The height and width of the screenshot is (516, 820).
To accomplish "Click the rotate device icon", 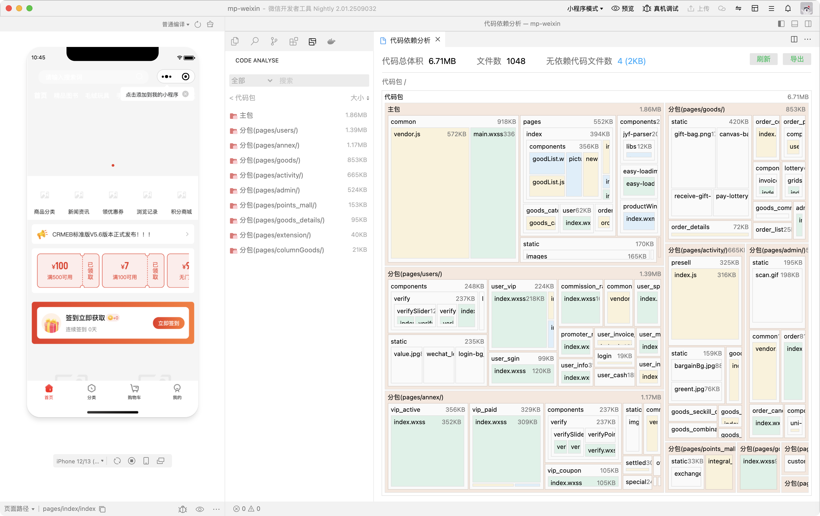I will pyautogui.click(x=117, y=461).
